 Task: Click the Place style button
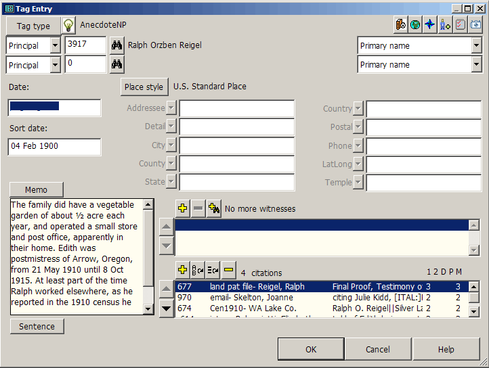click(x=144, y=87)
